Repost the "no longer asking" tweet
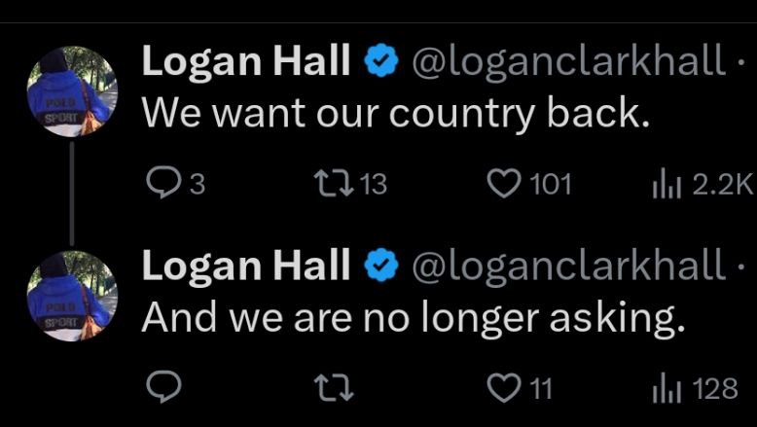 (334, 388)
